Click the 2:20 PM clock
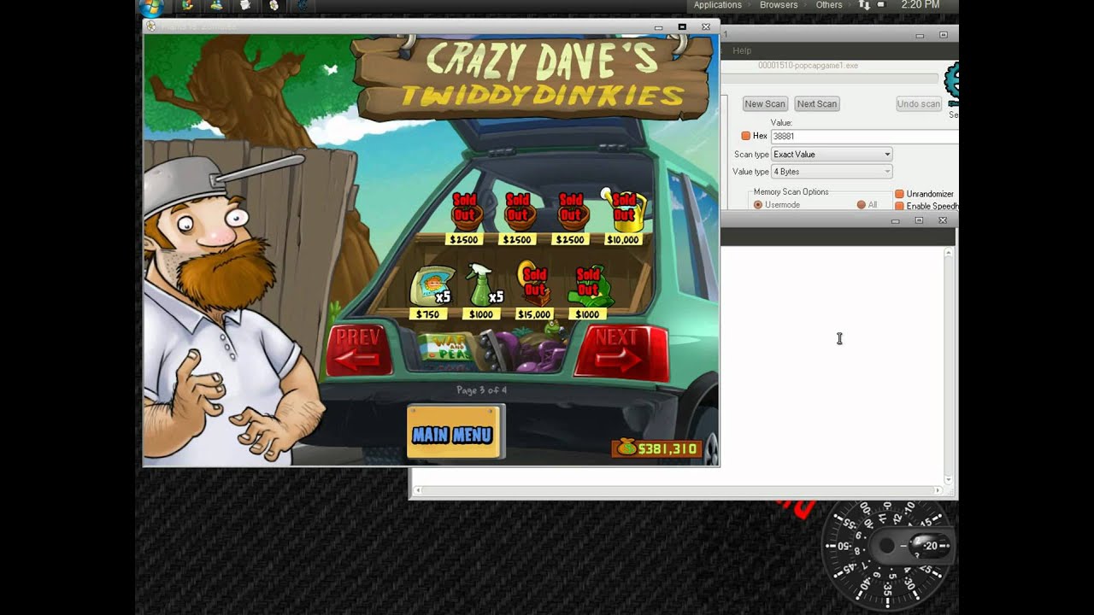This screenshot has width=1094, height=615. (x=920, y=5)
